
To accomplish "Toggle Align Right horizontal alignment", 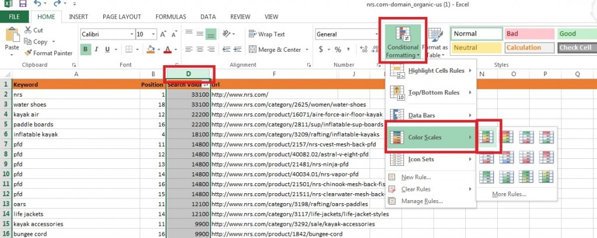I will [x=210, y=49].
